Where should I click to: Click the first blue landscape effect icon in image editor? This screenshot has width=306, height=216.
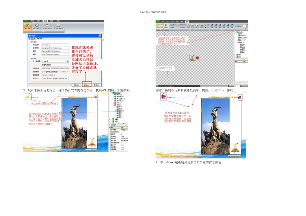(x=212, y=25)
